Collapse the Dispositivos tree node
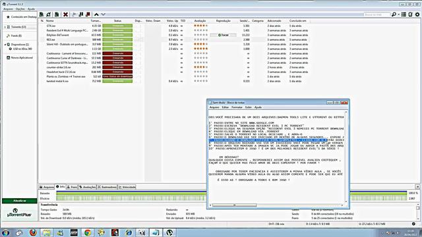Screen dimensions: 422x237 point(5,44)
